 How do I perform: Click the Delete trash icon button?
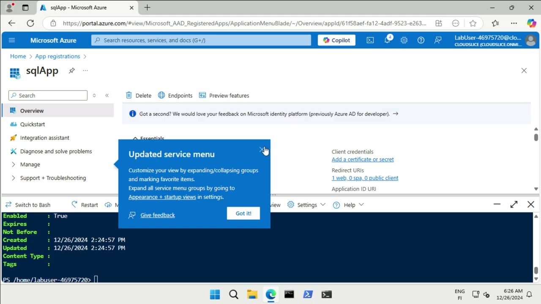tap(139, 95)
